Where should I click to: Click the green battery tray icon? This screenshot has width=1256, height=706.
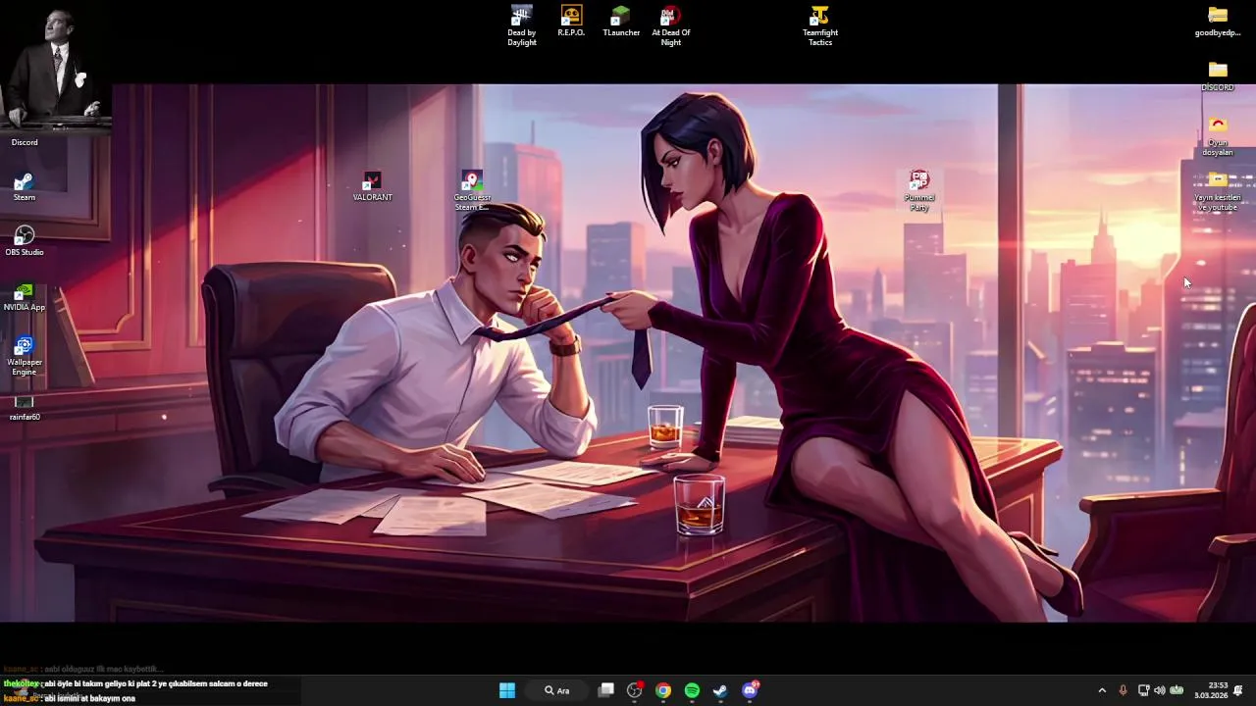[x=1177, y=690]
